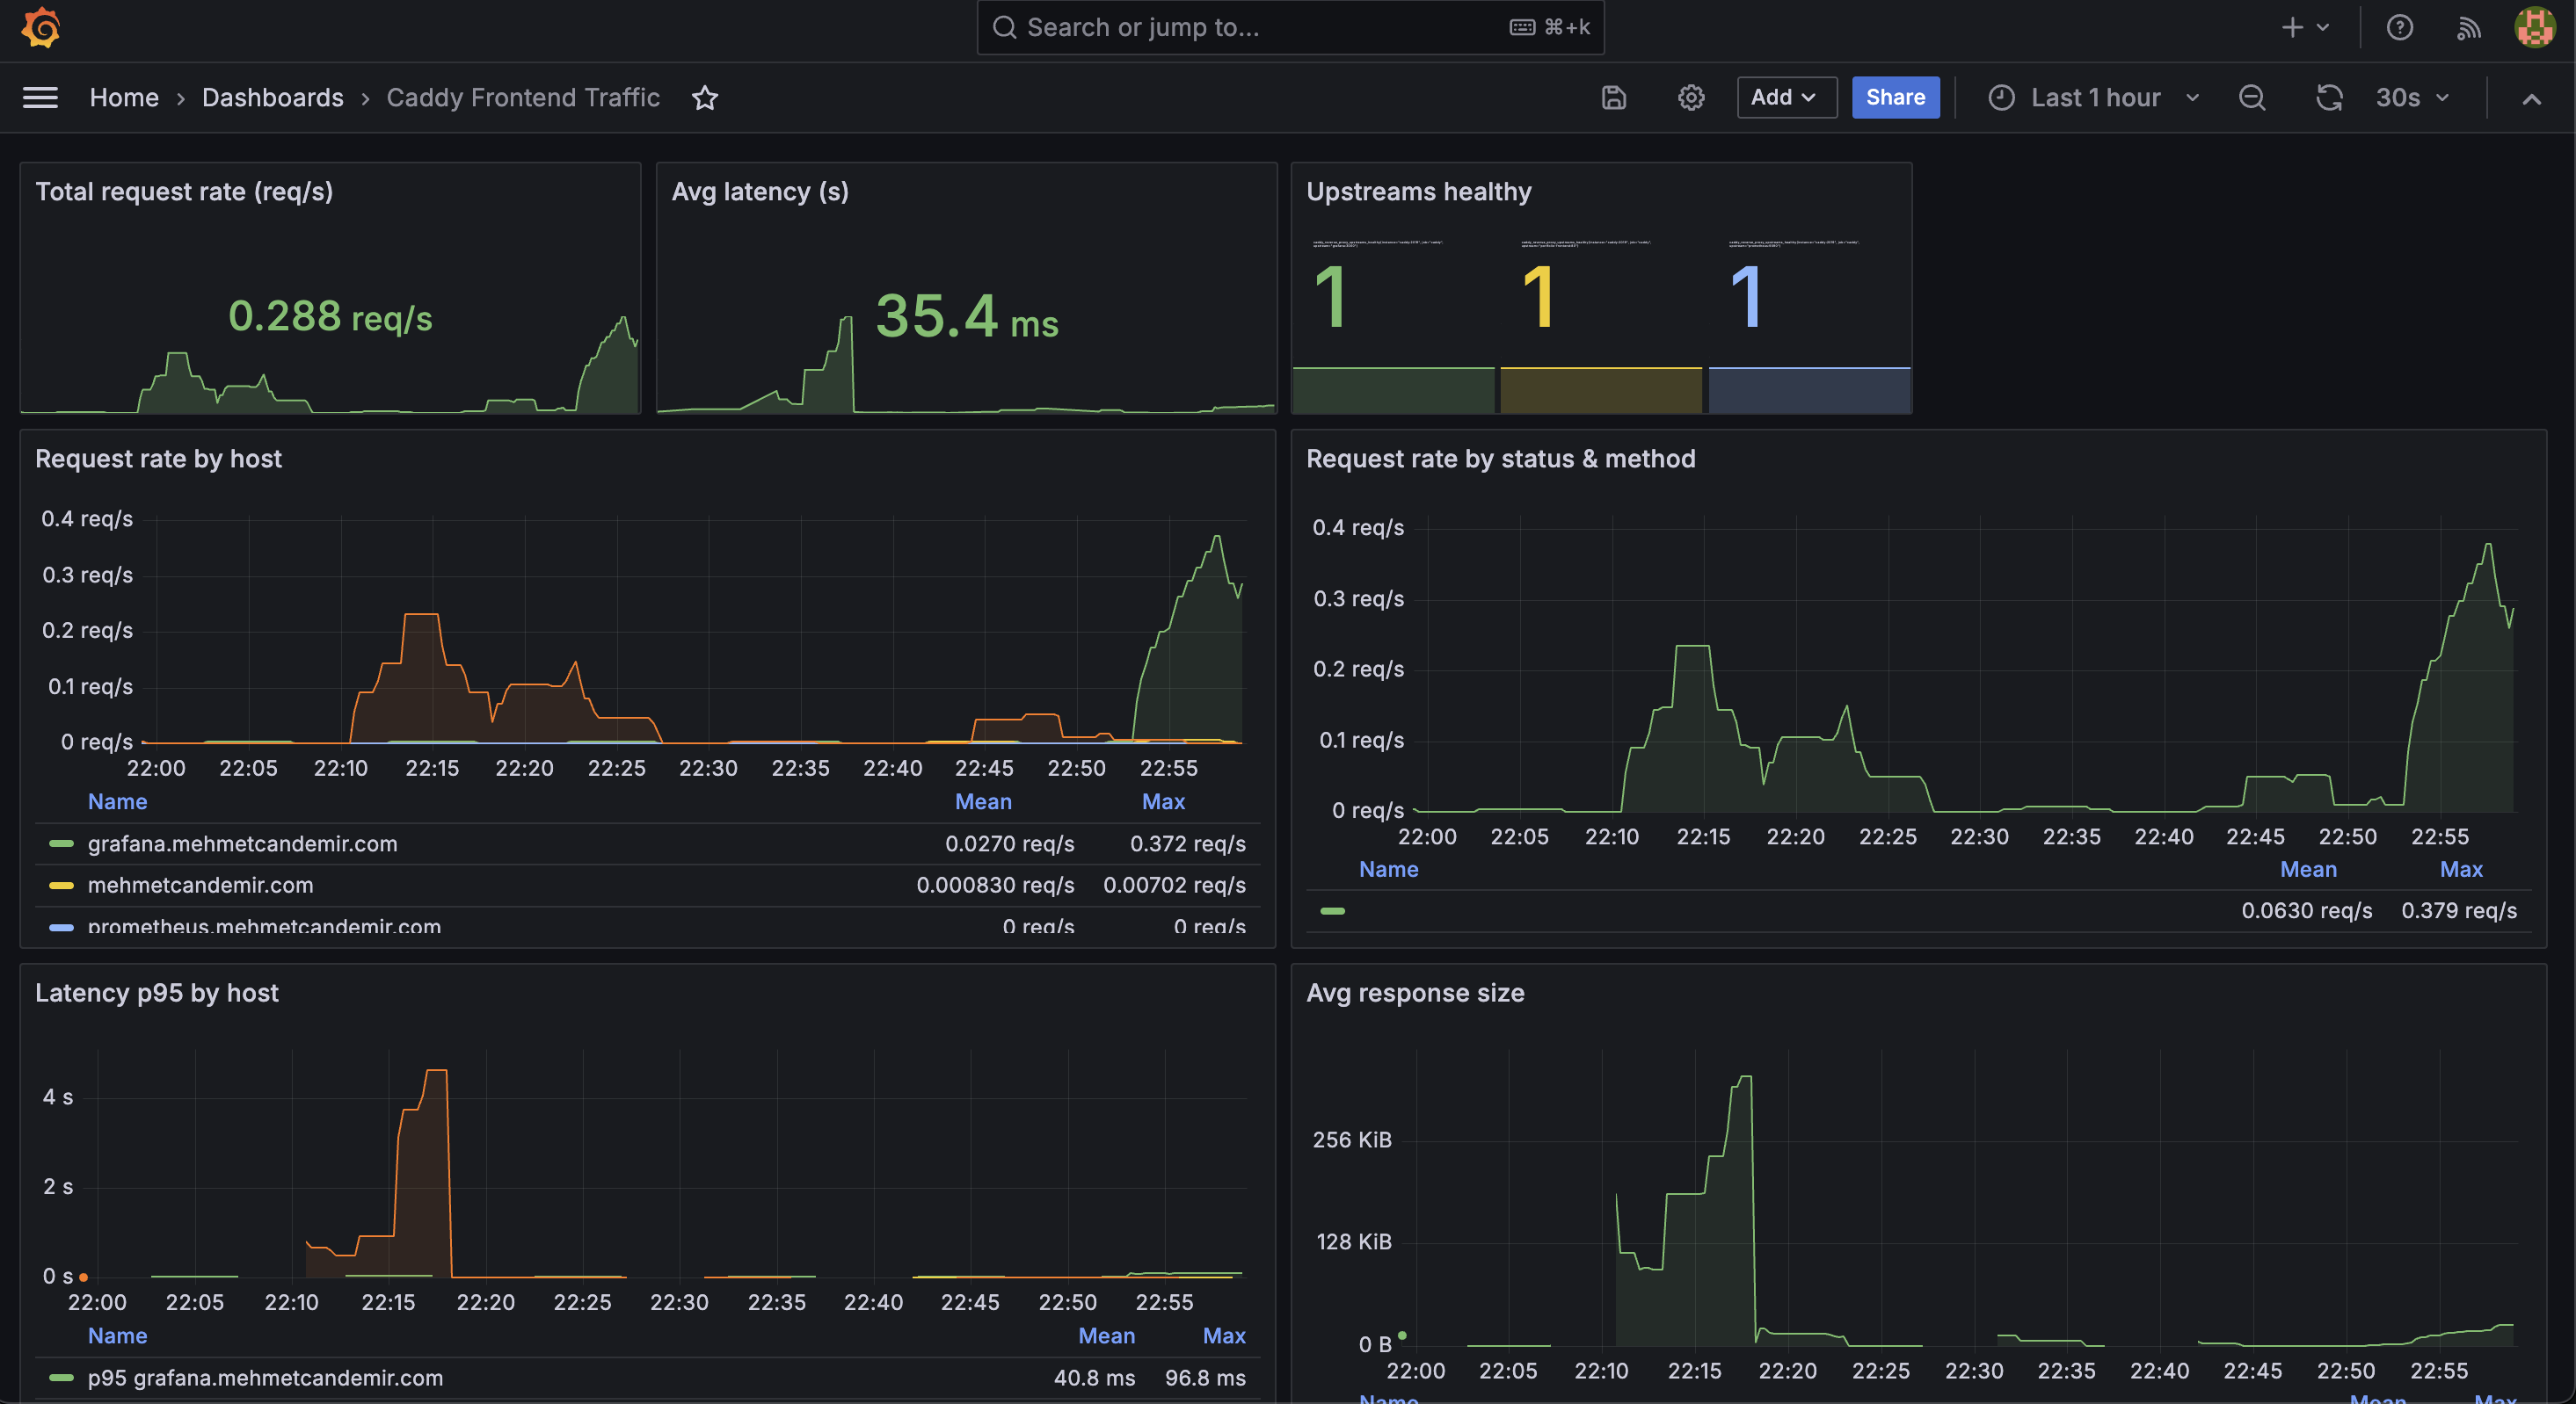Open the Add panel dropdown
The height and width of the screenshot is (1404, 2576).
(1786, 97)
